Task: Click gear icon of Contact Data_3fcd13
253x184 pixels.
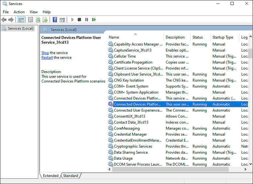Action: point(111,122)
